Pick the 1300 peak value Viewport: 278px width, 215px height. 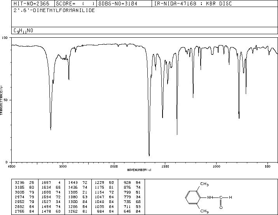pos(73,202)
